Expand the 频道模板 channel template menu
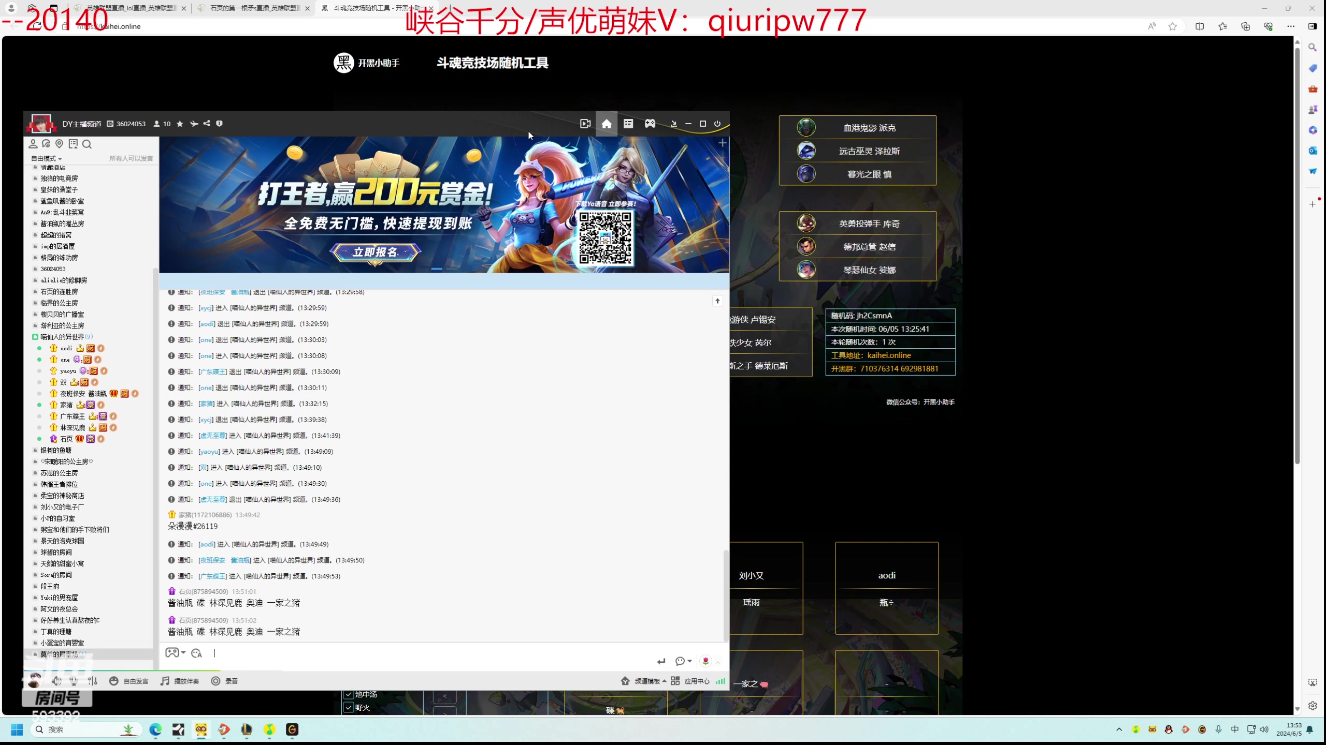The width and height of the screenshot is (1326, 745). coord(643,681)
